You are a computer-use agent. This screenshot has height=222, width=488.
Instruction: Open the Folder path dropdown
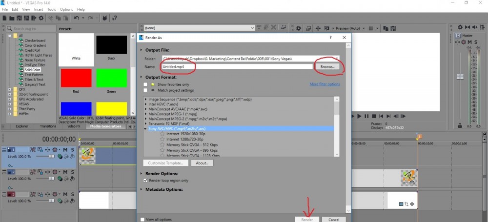click(x=336, y=58)
